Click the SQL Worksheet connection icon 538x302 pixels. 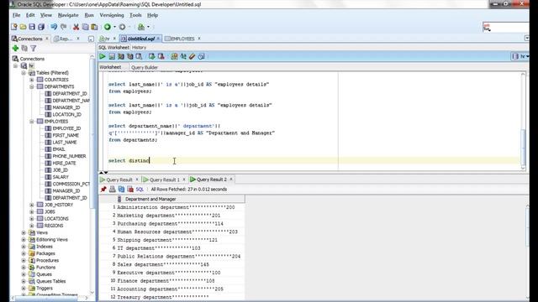click(x=141, y=27)
